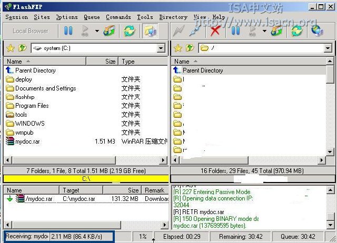337x243 pixels.
Task: Click remote pane scroll down arrow
Action: (x=330, y=152)
